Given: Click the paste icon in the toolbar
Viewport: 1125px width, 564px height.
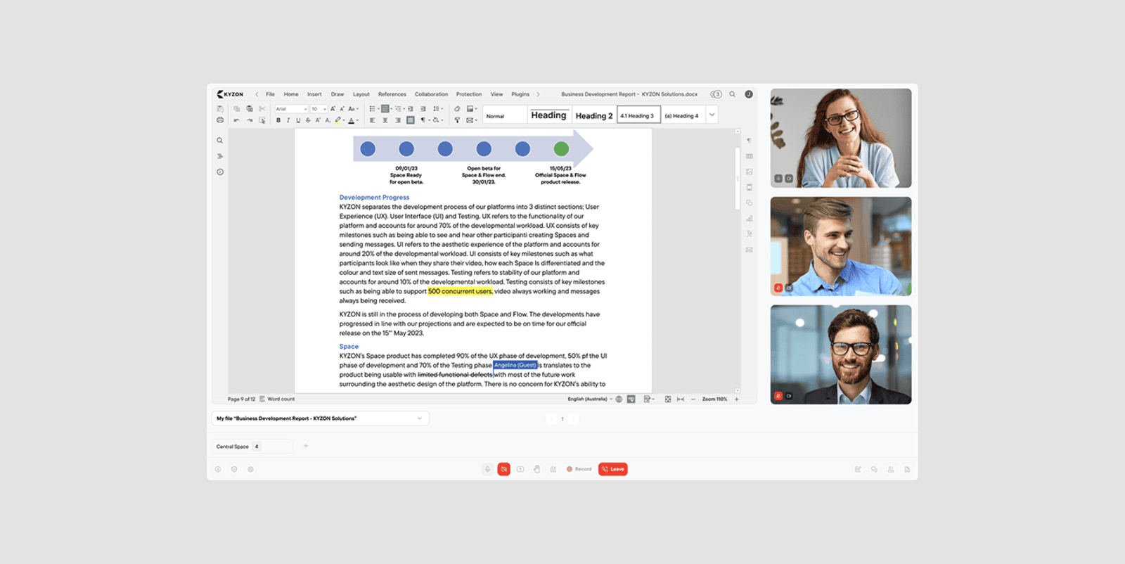Looking at the screenshot, I should (x=250, y=109).
